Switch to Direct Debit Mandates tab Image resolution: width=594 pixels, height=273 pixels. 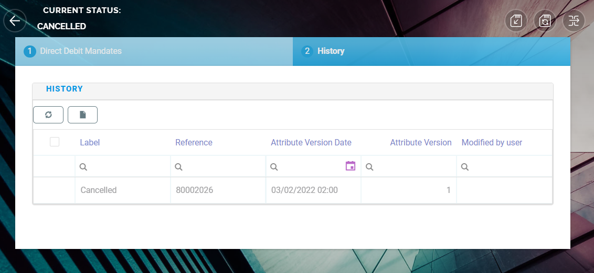click(81, 51)
